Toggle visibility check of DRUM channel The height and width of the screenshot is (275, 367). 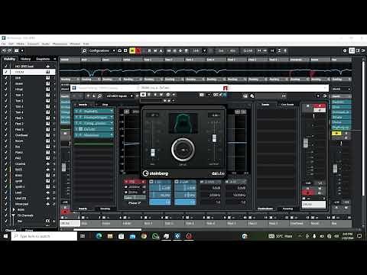6,72
